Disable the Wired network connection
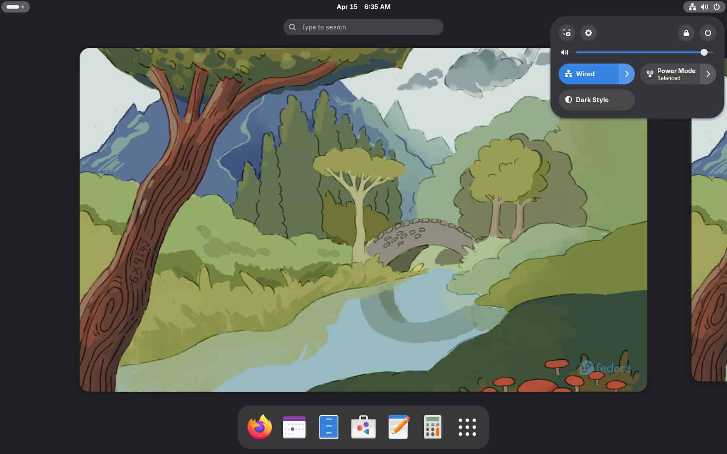The height and width of the screenshot is (454, 727). tap(589, 74)
